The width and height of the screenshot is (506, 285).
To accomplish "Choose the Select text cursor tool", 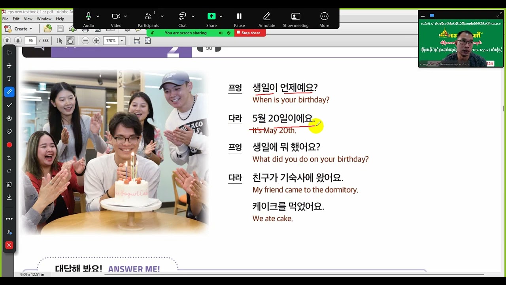I will point(59,40).
